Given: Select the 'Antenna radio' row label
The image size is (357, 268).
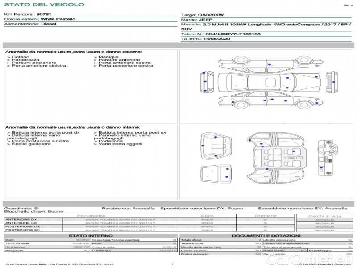Looking at the screenshot, I should click(104, 247).
